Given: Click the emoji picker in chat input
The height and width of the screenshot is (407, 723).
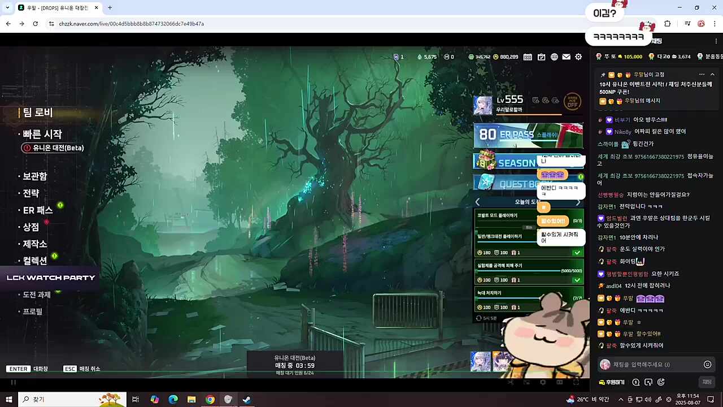Looking at the screenshot, I should 707,365.
